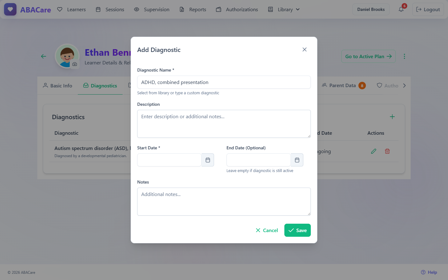Click the red trash delete icon
The height and width of the screenshot is (280, 448).
[x=387, y=151]
